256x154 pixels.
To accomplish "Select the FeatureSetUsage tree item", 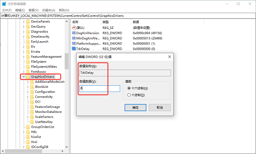I will pyautogui.click(x=47, y=107).
